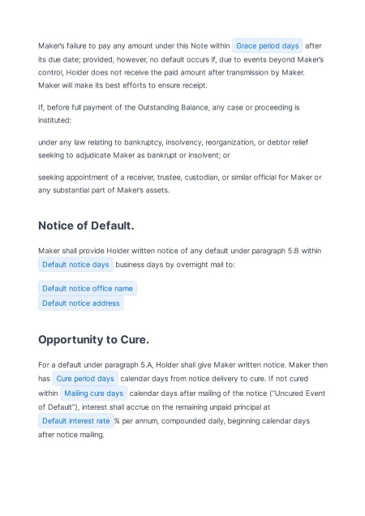365x516 pixels.
Task: Click the Mailing cure days placeholder
Action: (x=93, y=393)
